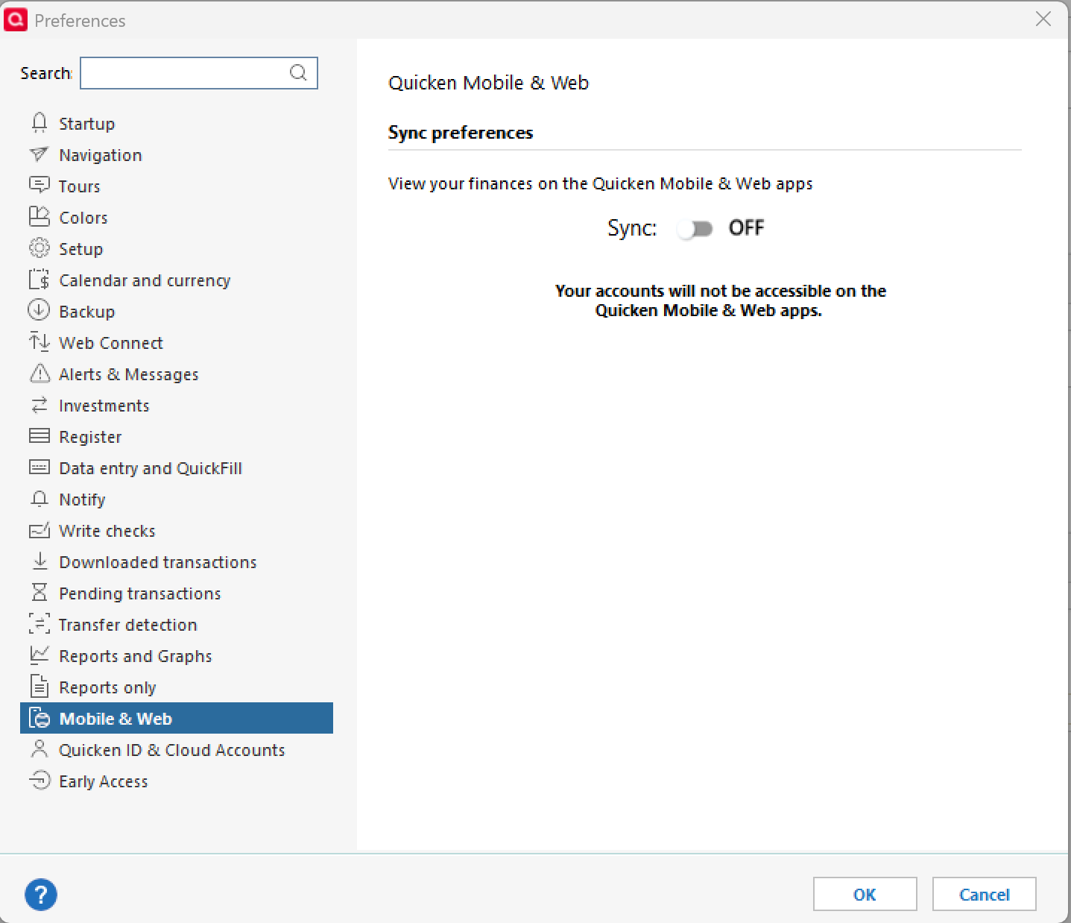Select the Write checks label
The image size is (1071, 923).
107,531
